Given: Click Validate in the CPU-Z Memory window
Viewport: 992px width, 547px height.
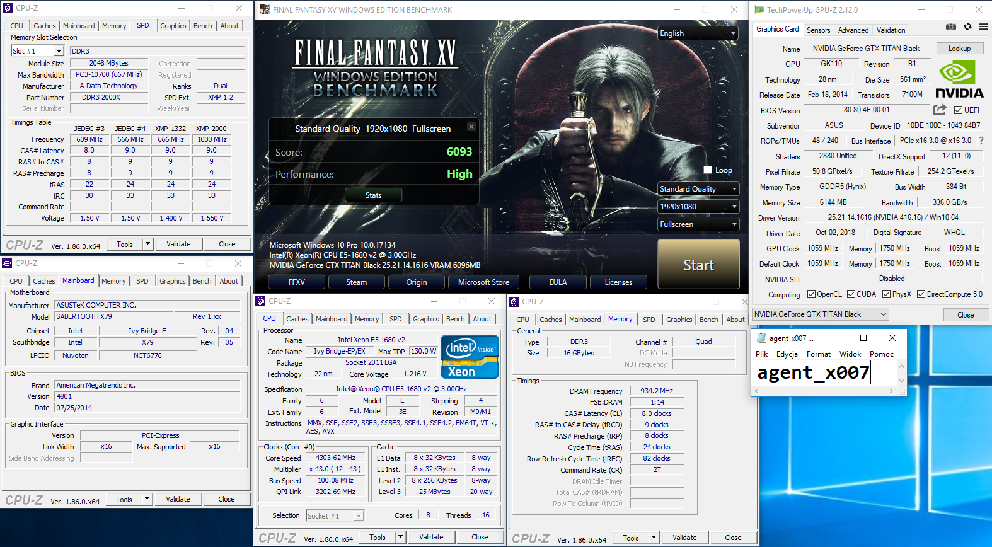Looking at the screenshot, I should coord(684,538).
